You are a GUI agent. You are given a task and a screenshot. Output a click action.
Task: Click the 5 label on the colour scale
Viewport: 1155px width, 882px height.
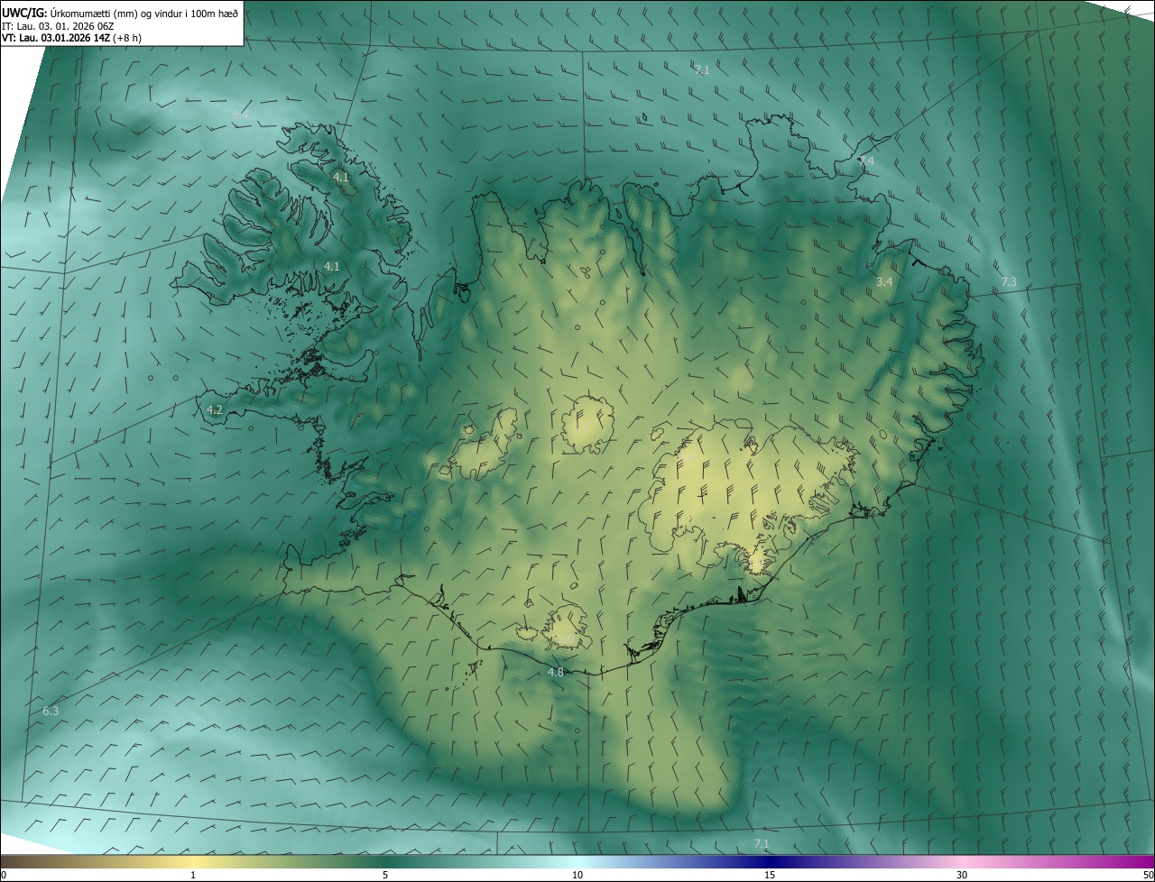[x=385, y=875]
